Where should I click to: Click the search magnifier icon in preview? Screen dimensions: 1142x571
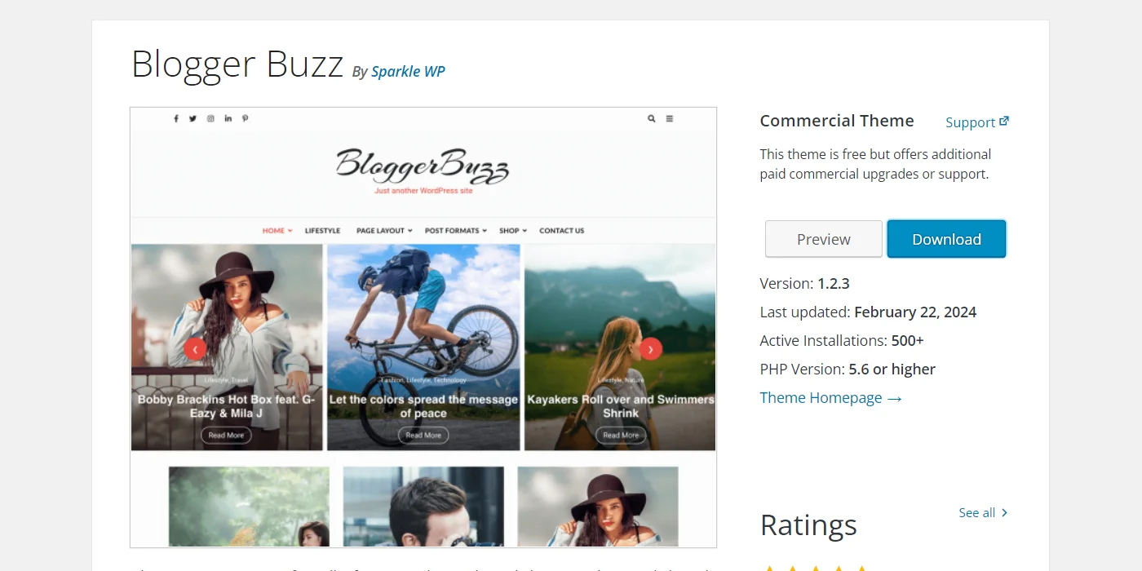click(651, 118)
